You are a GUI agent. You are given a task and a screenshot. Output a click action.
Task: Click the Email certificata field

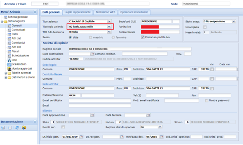100,101
